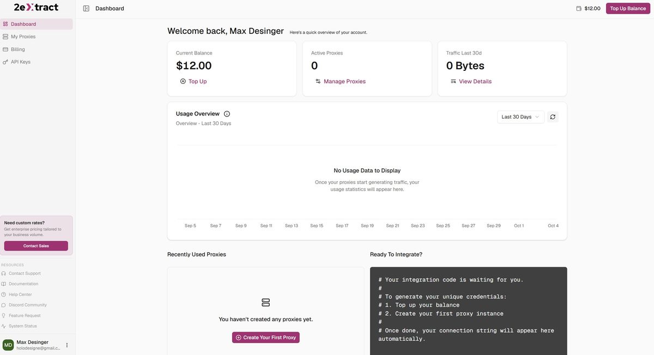Screen dimensions: 654x355
Task: Go to My Proxies page
Action: pyautogui.click(x=37, y=36)
